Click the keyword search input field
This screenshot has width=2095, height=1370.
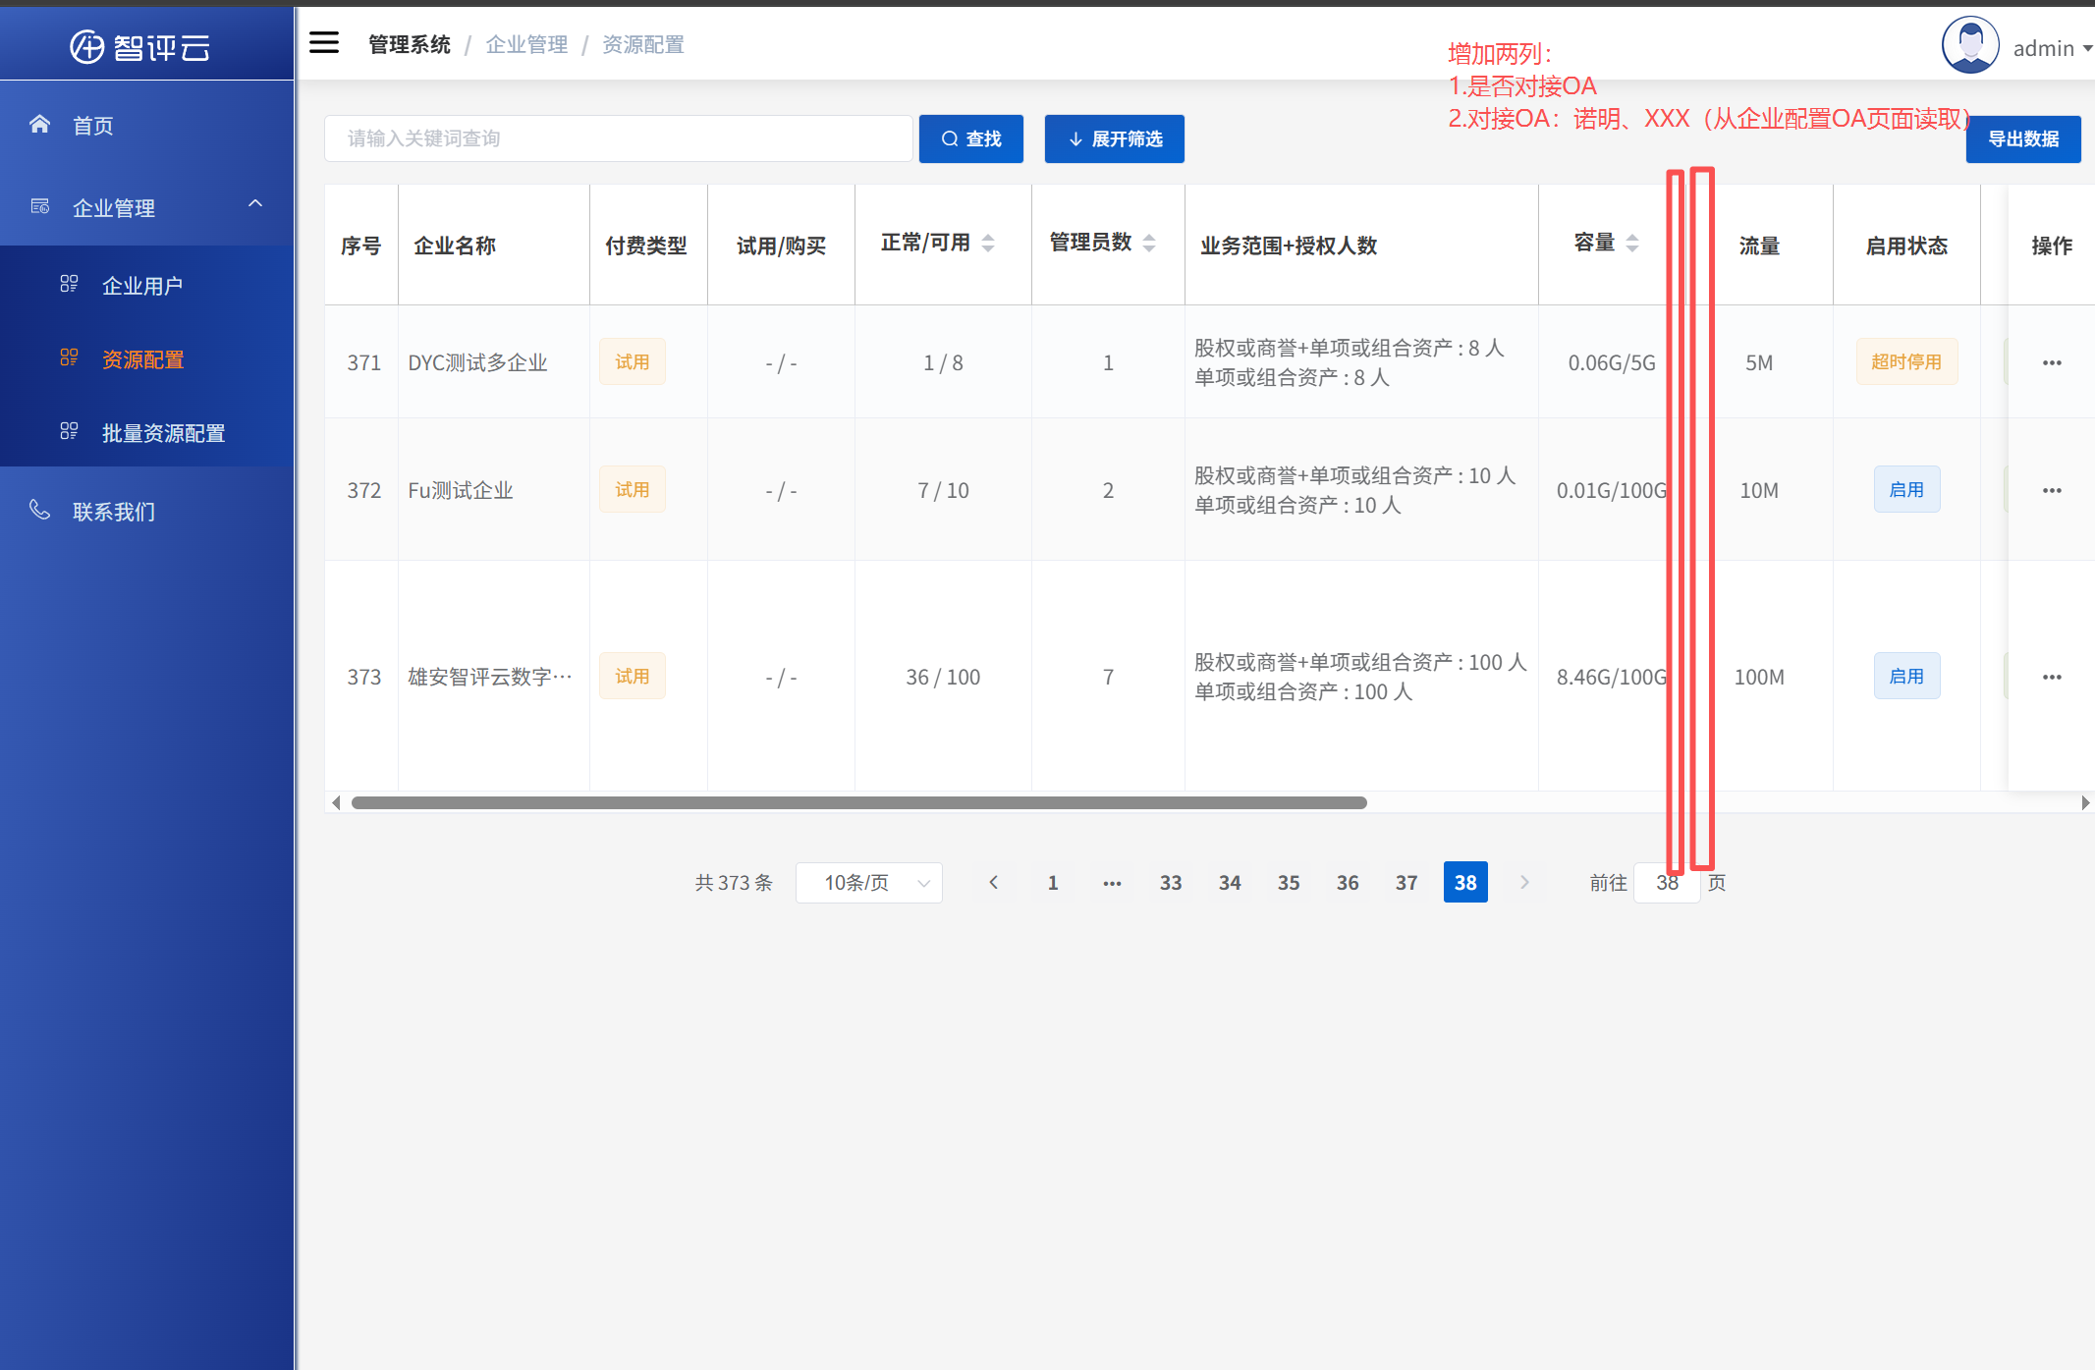coord(618,138)
